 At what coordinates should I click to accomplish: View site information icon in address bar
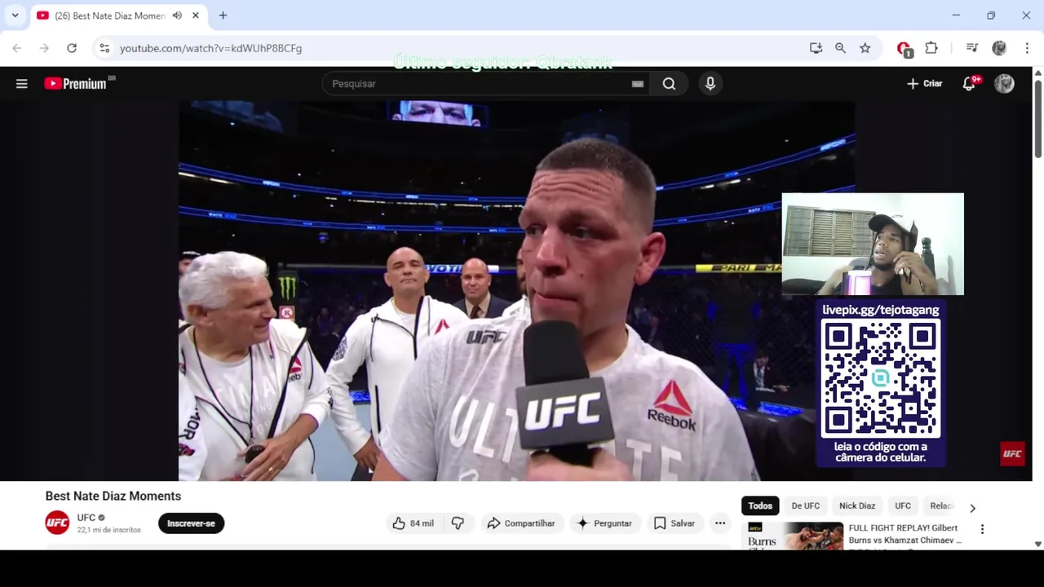coord(104,48)
